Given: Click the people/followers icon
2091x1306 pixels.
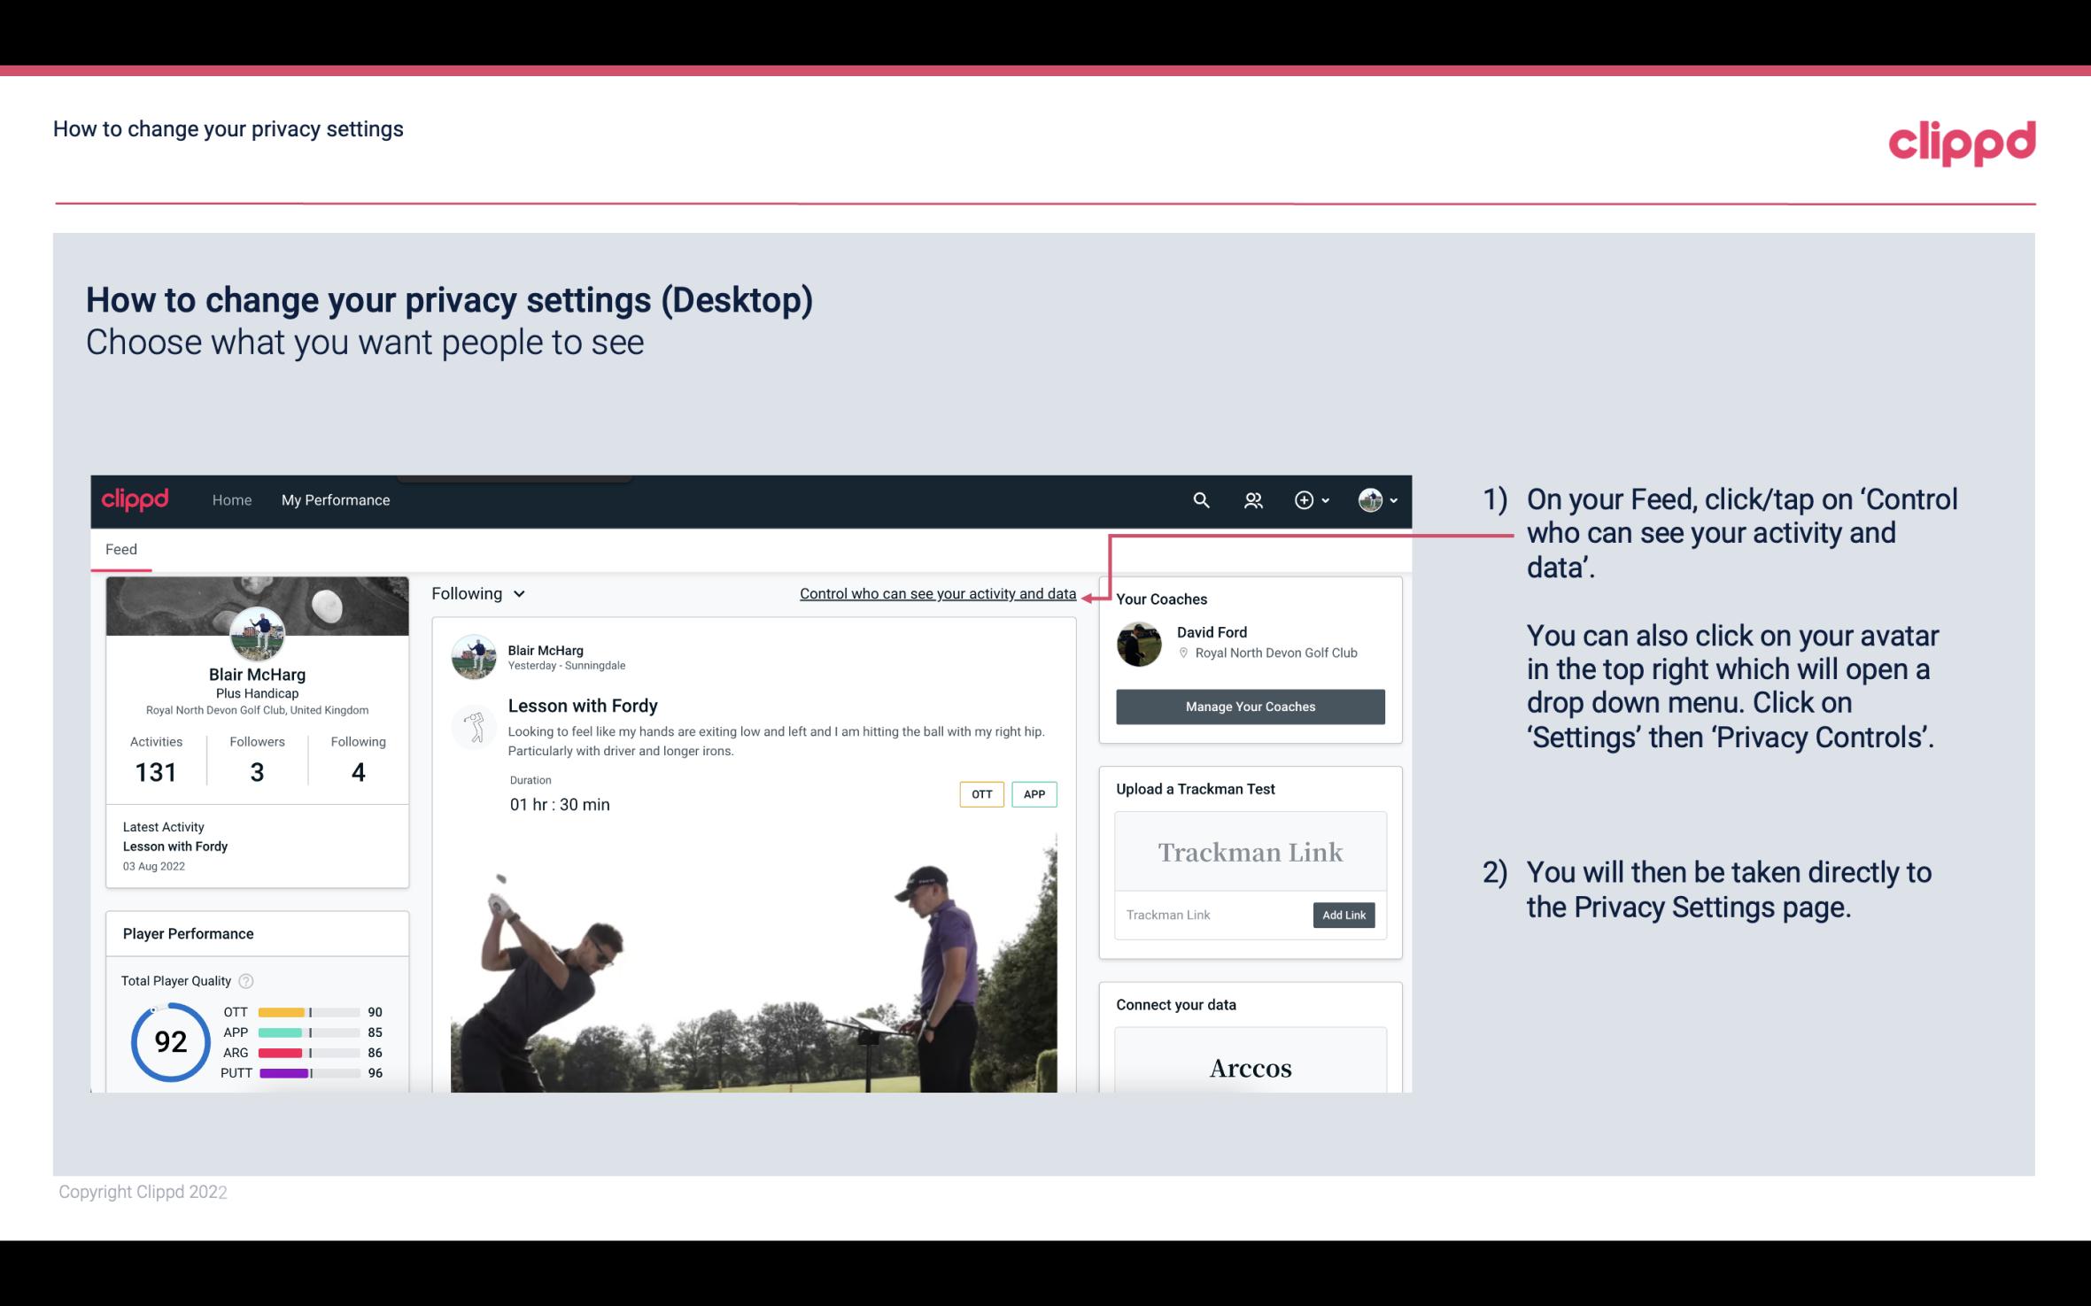Looking at the screenshot, I should 1253,498.
